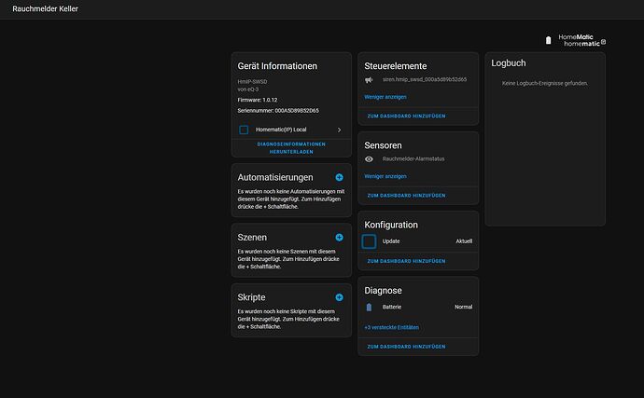Add Sensoren to dashboard

pyautogui.click(x=406, y=196)
